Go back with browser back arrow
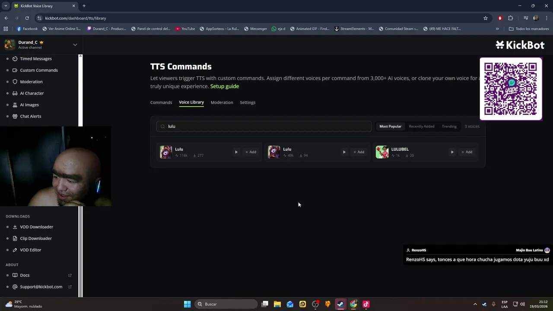Viewport: 553px width, 311px height. 6,18
